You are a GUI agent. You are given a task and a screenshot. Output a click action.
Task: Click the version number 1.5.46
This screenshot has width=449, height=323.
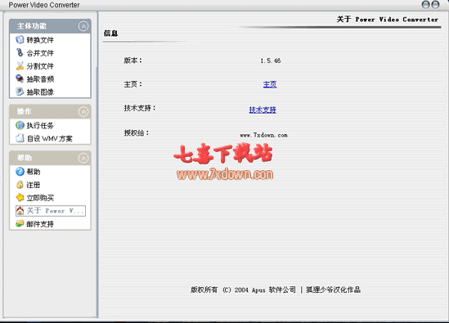[271, 61]
